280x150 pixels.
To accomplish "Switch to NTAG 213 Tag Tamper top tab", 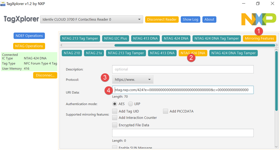I will pyautogui.click(x=80, y=38).
